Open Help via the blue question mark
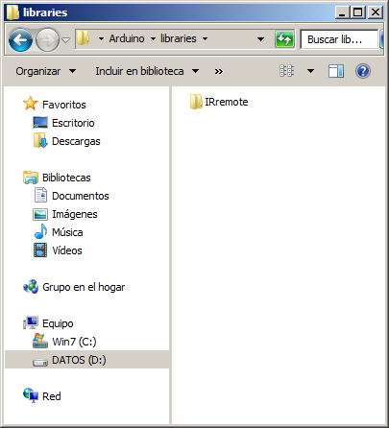The image size is (389, 428). 363,71
